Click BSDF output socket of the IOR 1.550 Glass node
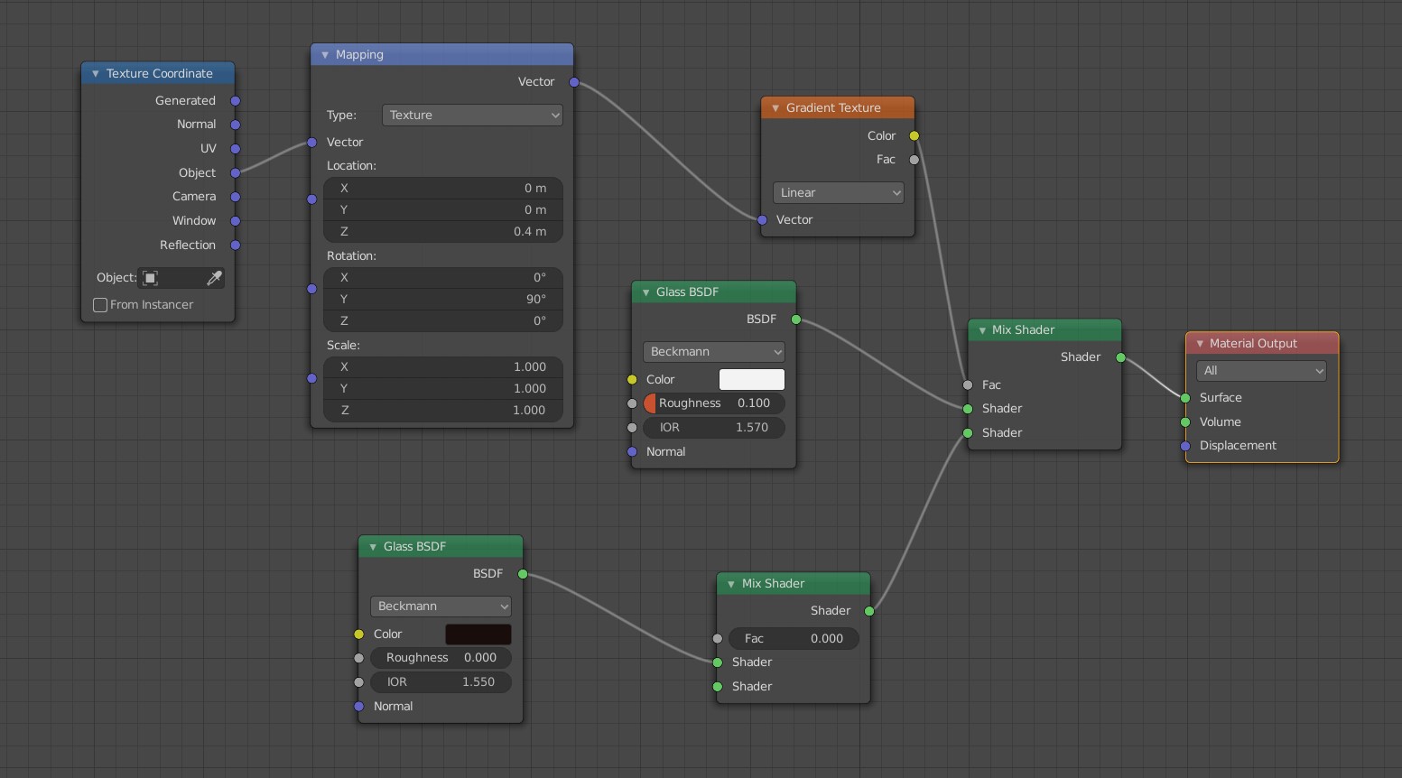The height and width of the screenshot is (778, 1402). (x=523, y=574)
